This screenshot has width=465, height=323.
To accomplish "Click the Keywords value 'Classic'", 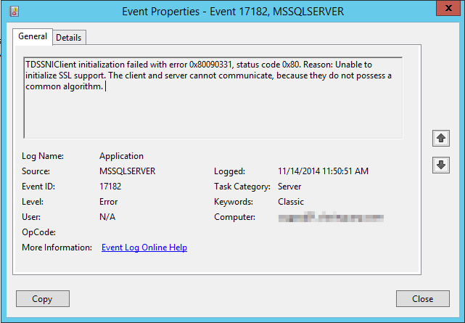I will tap(291, 202).
